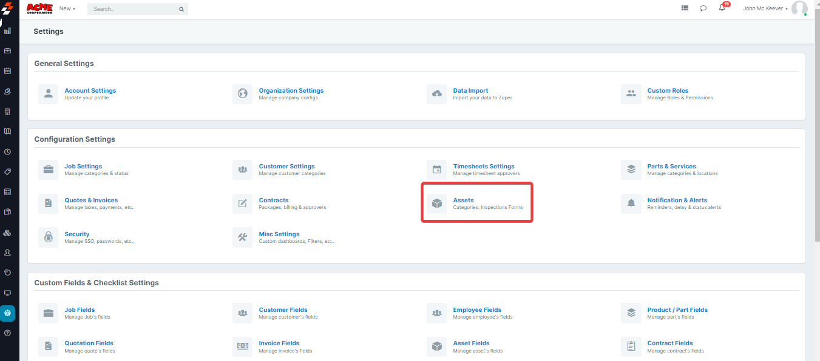Open the bar chart dashboard icon in sidebar
This screenshot has height=361, width=820.
(x=8, y=30)
